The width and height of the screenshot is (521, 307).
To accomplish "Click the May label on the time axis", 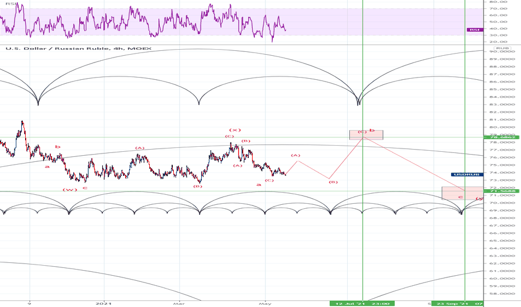I will coord(265,303).
